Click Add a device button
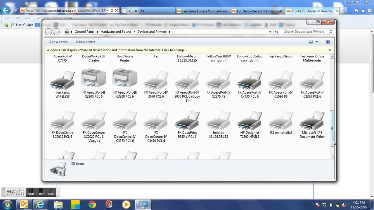This screenshot has height=210, width=374. pos(58,42)
